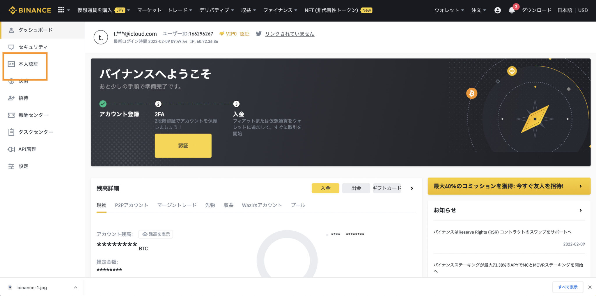Click the Twitter bird icon
The height and width of the screenshot is (296, 596).
coord(258,34)
